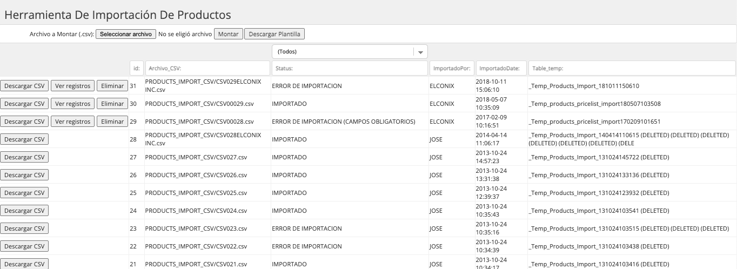Show registros for record 29
Viewport: 737px width, 269px height.
tap(73, 122)
